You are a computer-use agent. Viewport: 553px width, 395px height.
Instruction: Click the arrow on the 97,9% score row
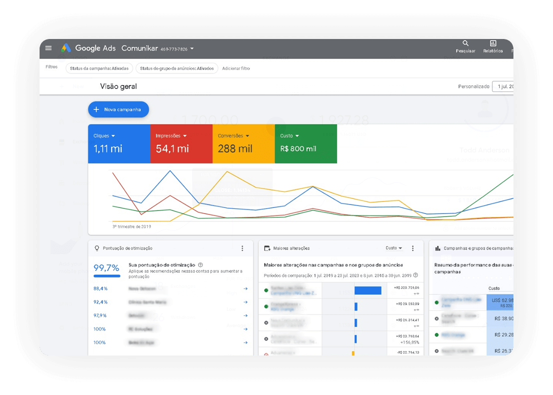pyautogui.click(x=245, y=315)
